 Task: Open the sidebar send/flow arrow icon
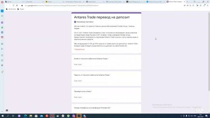2,49
